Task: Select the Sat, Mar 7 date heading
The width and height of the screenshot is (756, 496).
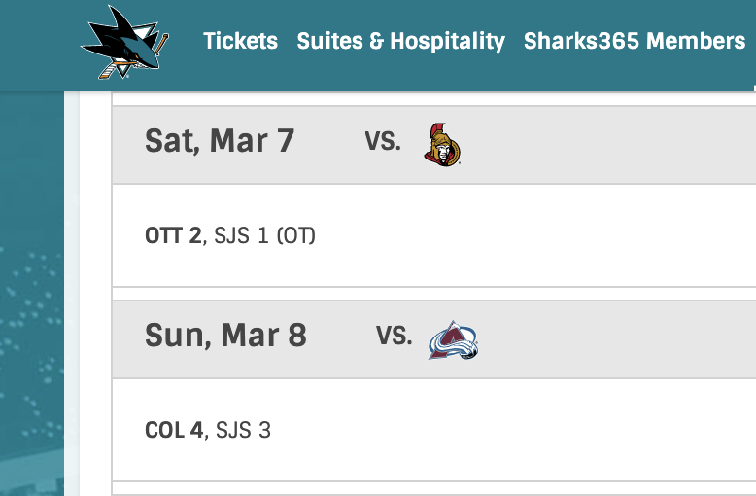Action: (x=220, y=141)
